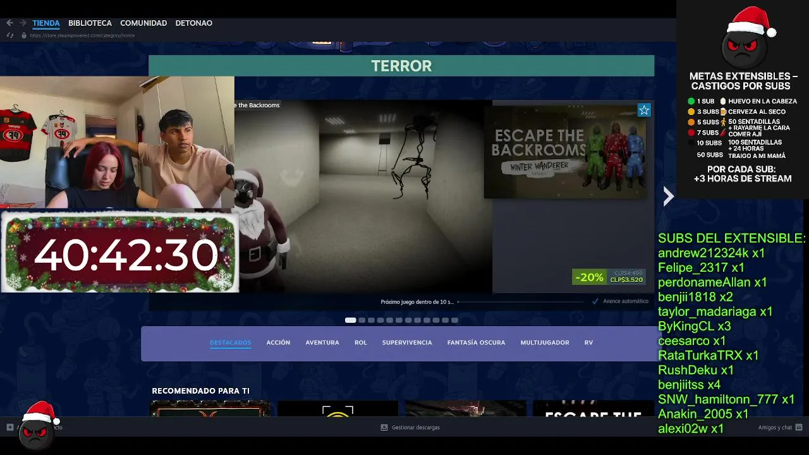The height and width of the screenshot is (455, 809).
Task: Switch to the DESTACADOS tab
Action: pyautogui.click(x=230, y=343)
